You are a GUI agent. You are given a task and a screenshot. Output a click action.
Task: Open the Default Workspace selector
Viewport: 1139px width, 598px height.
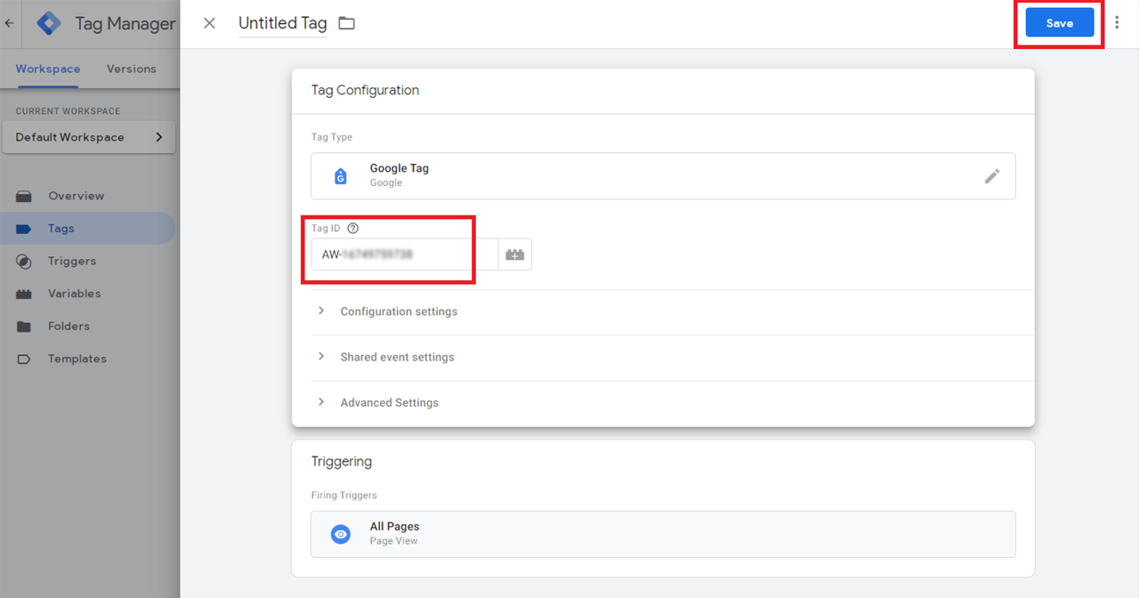pyautogui.click(x=89, y=137)
